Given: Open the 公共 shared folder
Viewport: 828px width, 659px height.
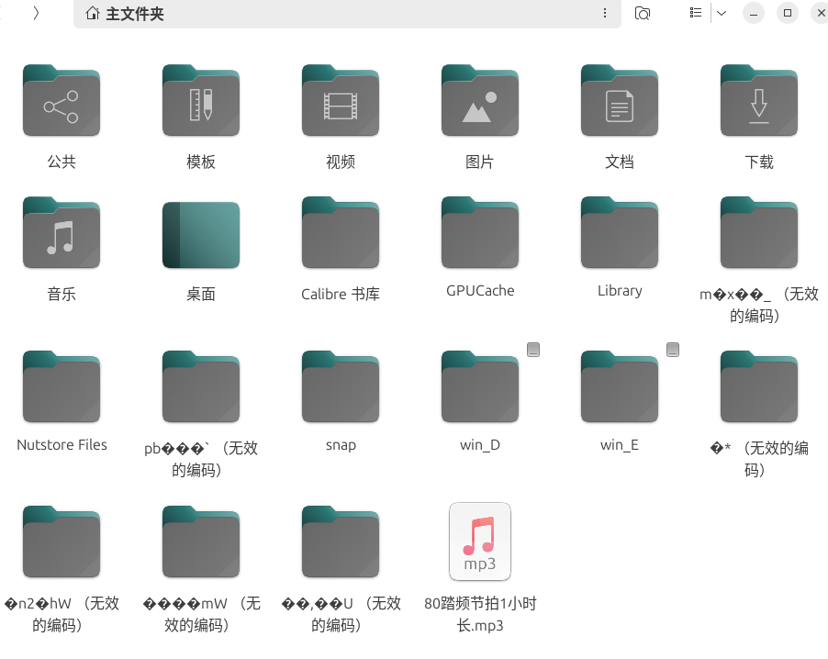Looking at the screenshot, I should pos(62,100).
